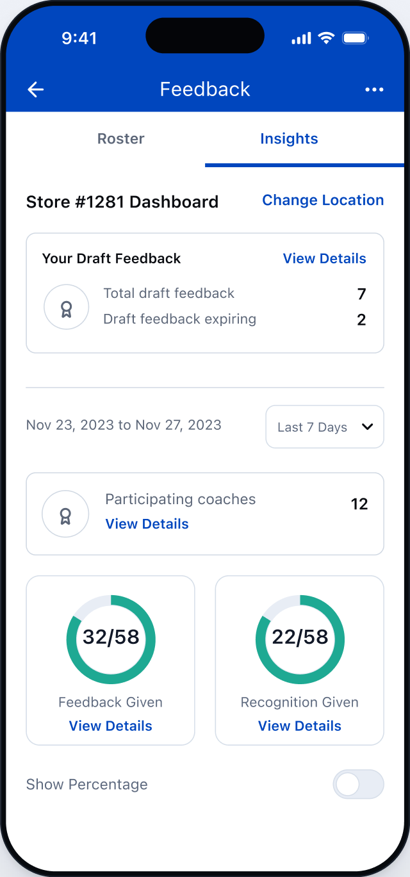This screenshot has height=877, width=410.
Task: Tap the battery status icon
Action: coord(354,38)
